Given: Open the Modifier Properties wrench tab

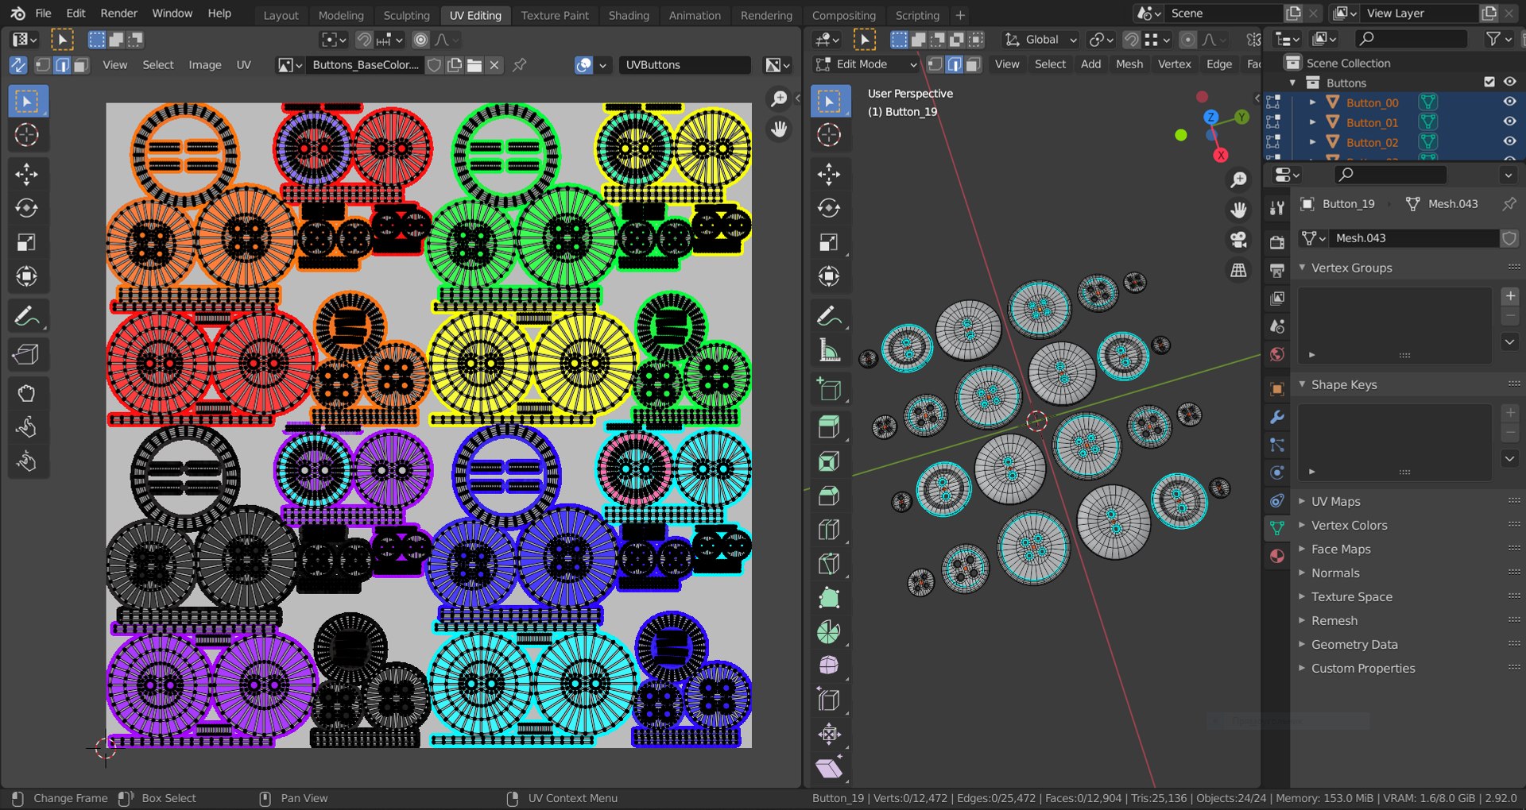Looking at the screenshot, I should point(1276,417).
